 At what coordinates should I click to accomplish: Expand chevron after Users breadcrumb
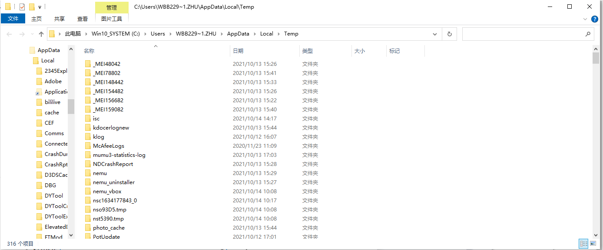point(170,34)
